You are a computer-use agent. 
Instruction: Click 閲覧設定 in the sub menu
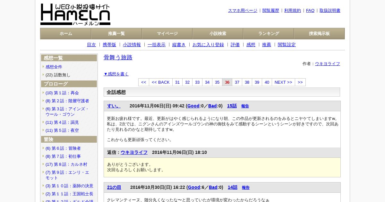287,45
